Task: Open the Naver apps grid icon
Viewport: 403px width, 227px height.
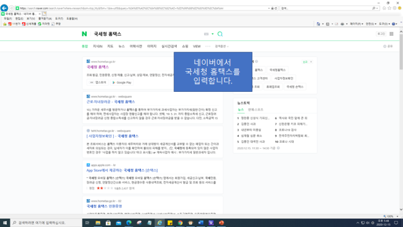Action: point(392,34)
